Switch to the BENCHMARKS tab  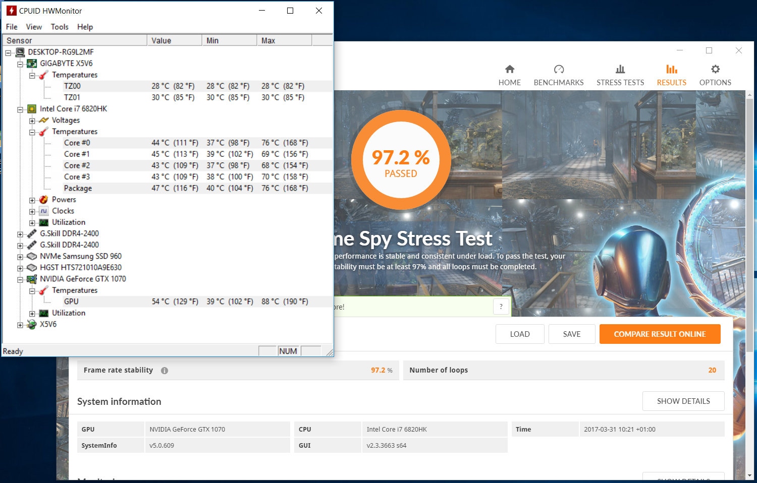[559, 76]
